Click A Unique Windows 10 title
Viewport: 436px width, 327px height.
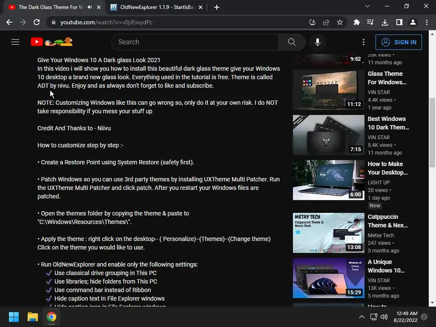click(x=386, y=266)
